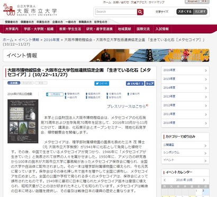The width and height of the screenshot is (217, 197).
Task: Open the 入試情報 main menu
Action: point(162,29)
